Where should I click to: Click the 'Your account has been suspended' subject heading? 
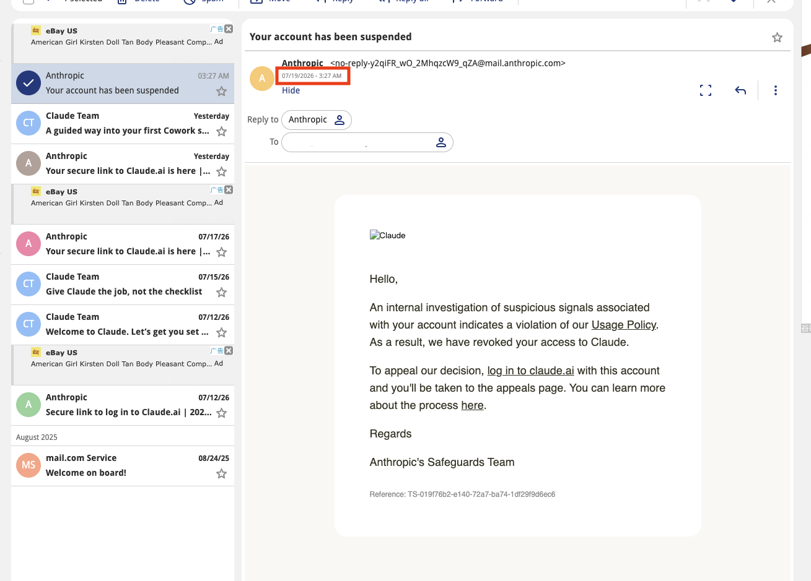pos(331,37)
